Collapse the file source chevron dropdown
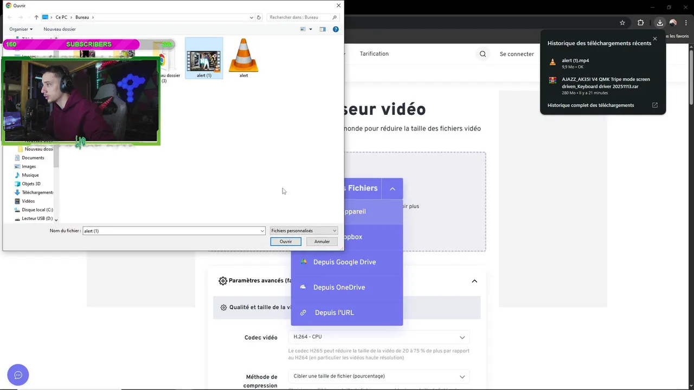 392,188
